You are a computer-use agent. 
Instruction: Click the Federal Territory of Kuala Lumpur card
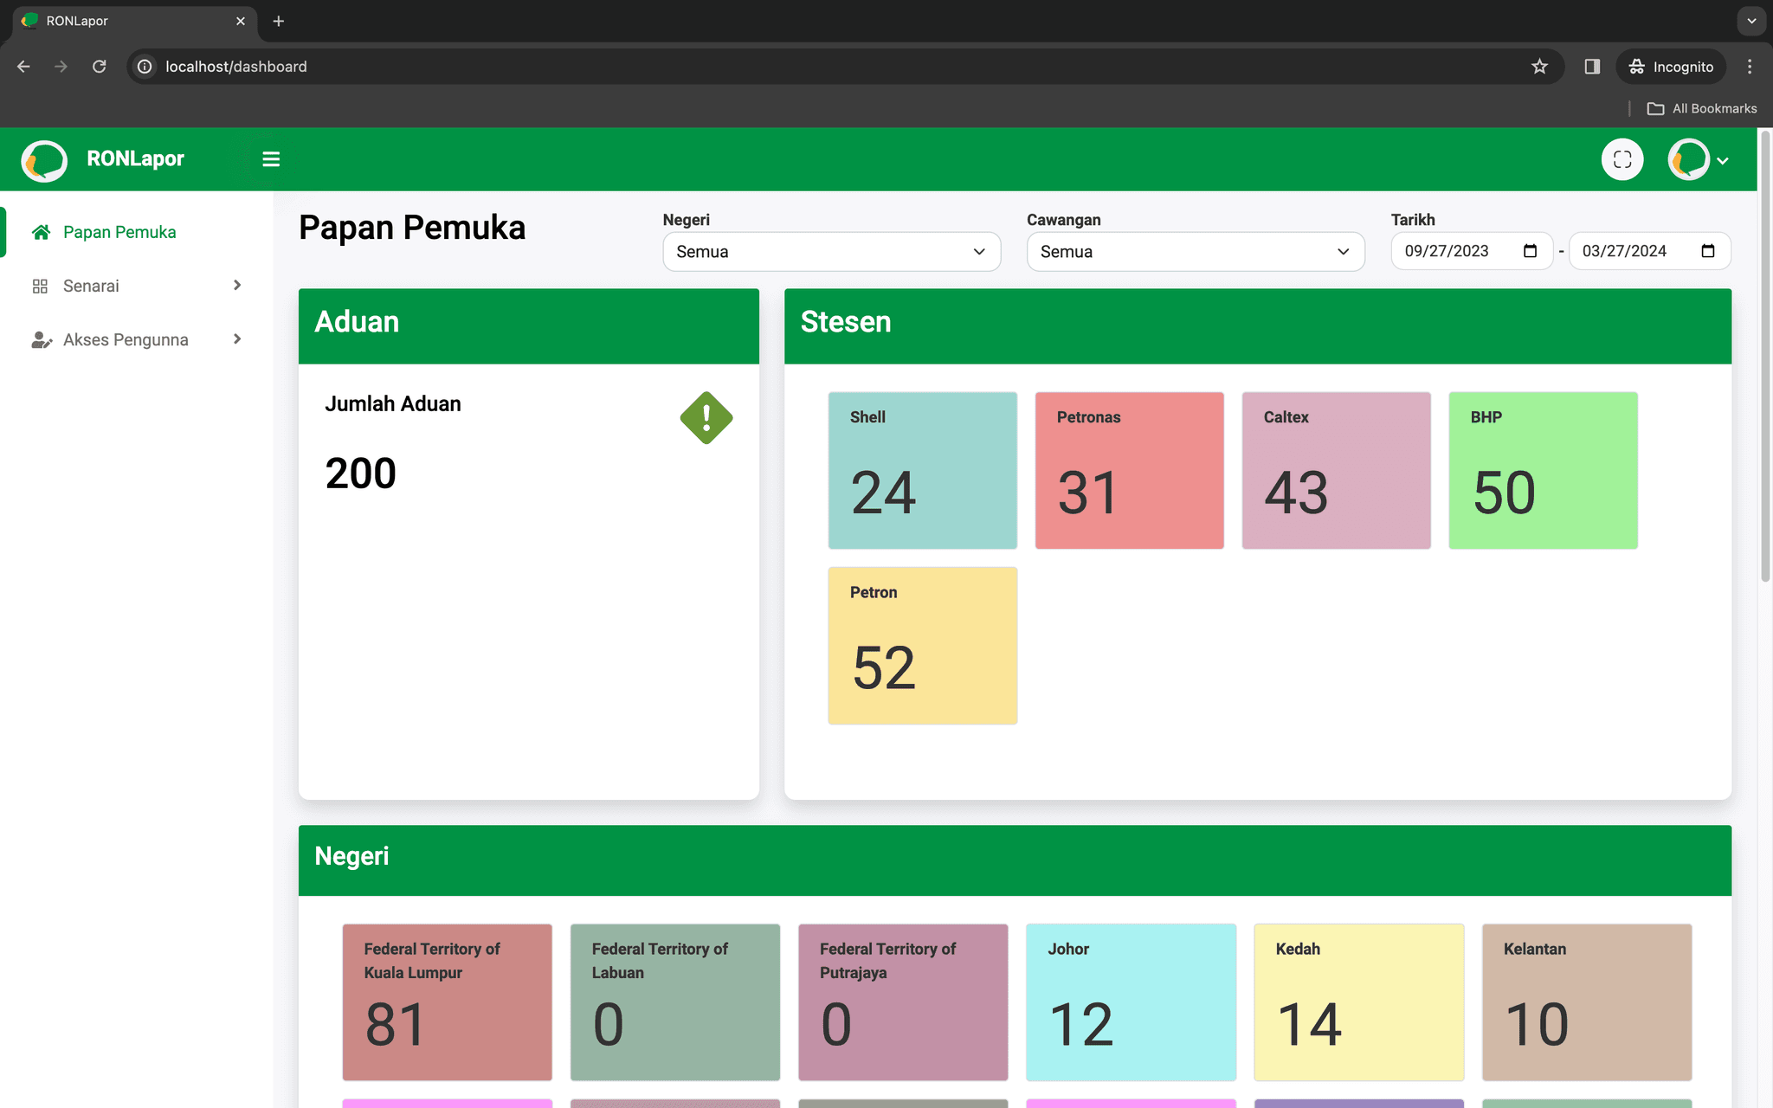pos(447,1002)
